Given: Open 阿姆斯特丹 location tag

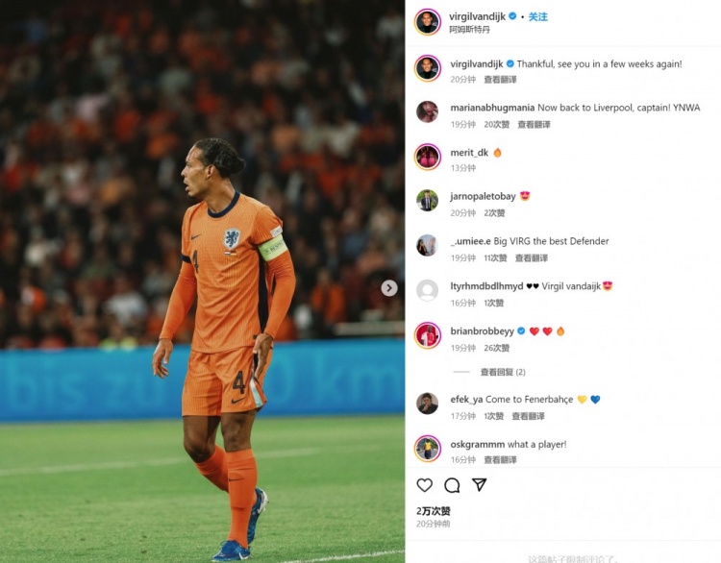Looking at the screenshot, I should 469,30.
